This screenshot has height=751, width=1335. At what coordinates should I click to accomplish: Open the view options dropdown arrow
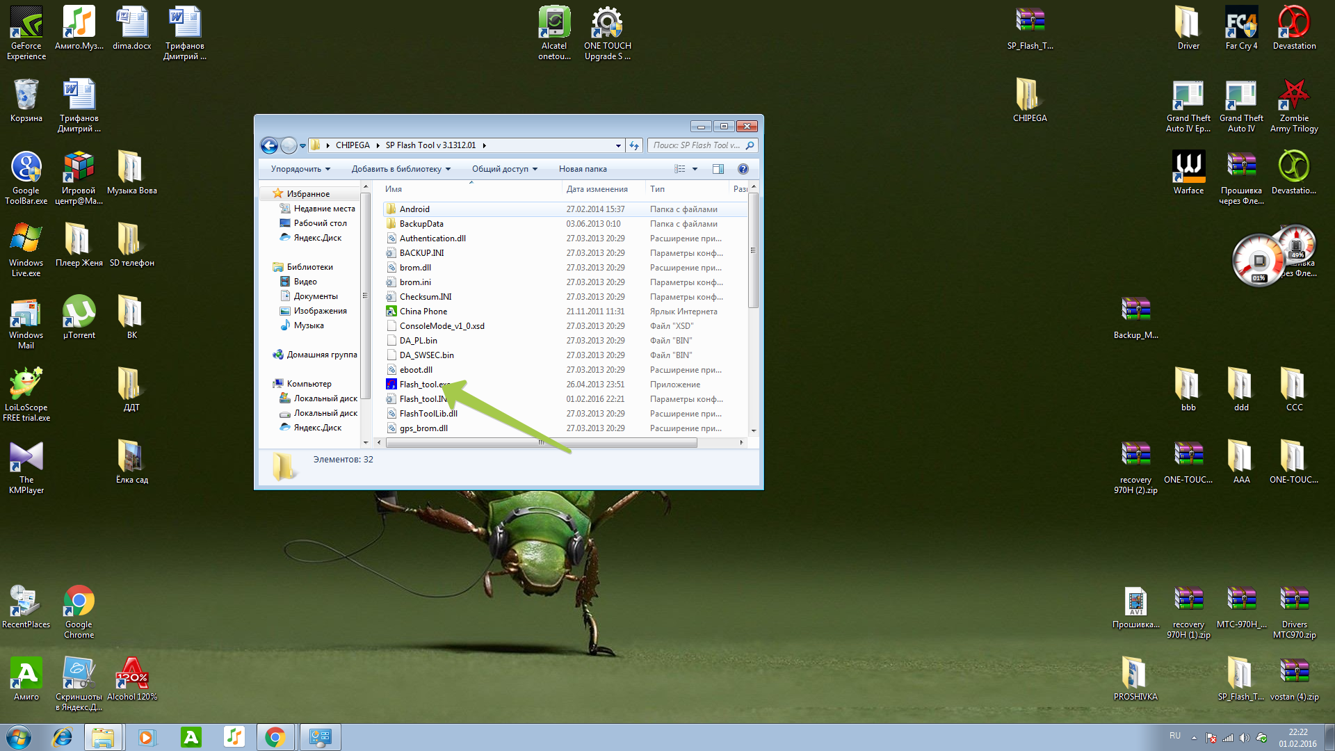(x=695, y=169)
